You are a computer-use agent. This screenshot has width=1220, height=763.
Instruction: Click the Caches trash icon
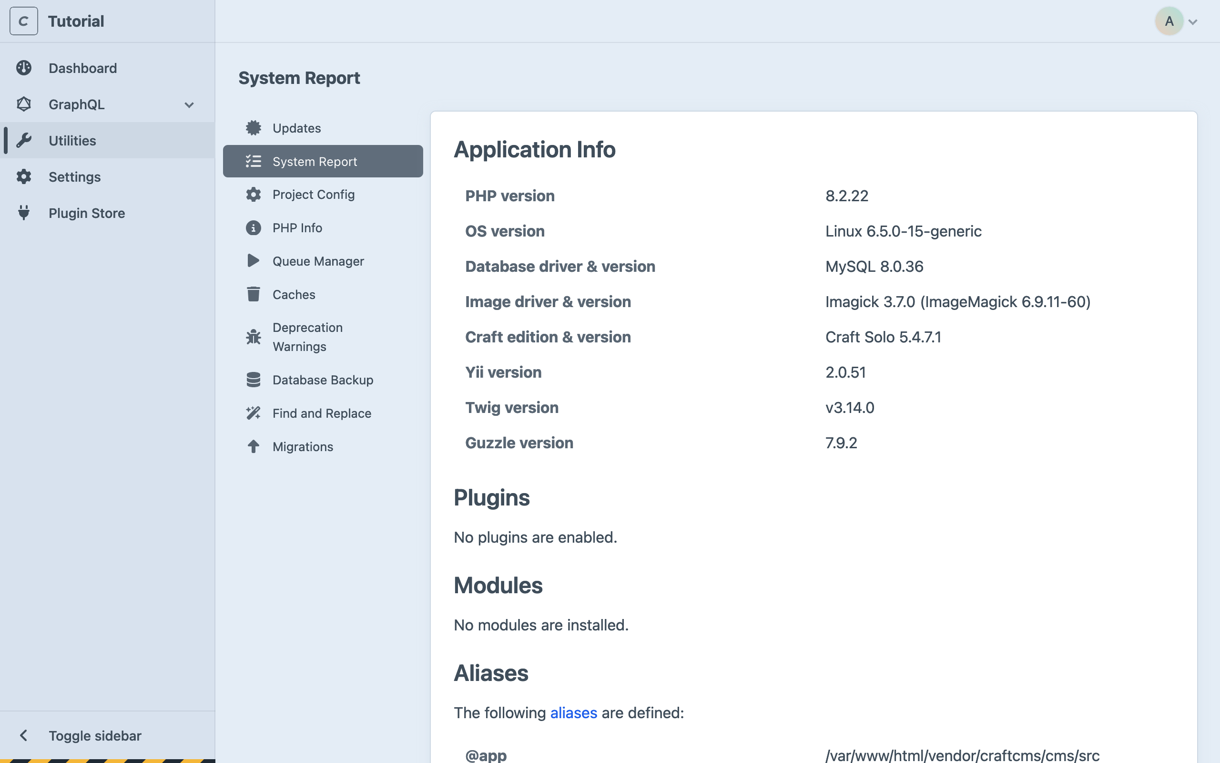pos(253,294)
